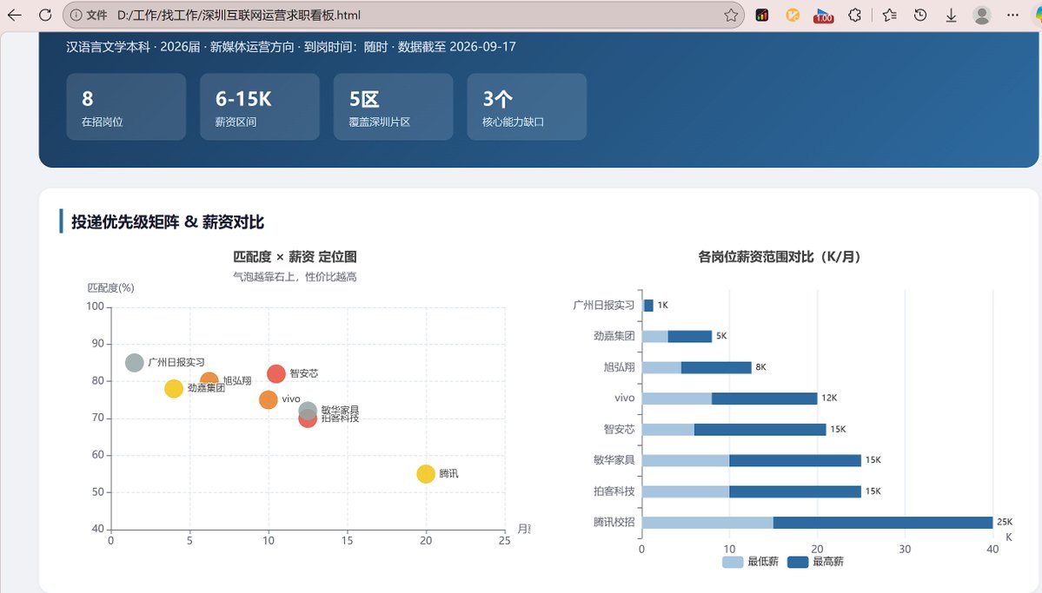This screenshot has height=593, width=1042.
Task: Click the 12K value label
Action: coord(829,398)
